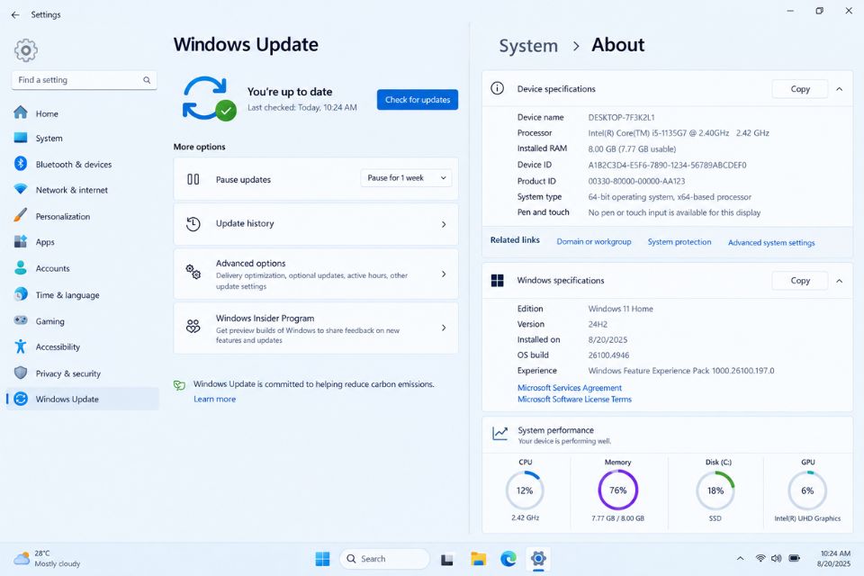Open Advanced system settings link
Viewport: 864px width, 576px height.
click(771, 242)
